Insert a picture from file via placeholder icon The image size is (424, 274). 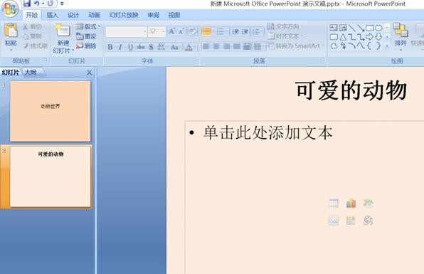coord(334,220)
